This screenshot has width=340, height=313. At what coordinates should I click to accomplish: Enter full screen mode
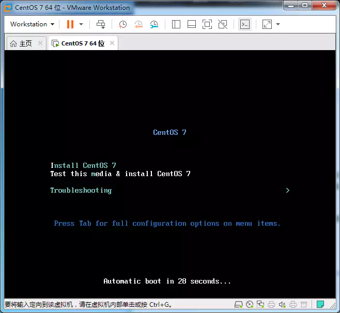[x=207, y=24]
